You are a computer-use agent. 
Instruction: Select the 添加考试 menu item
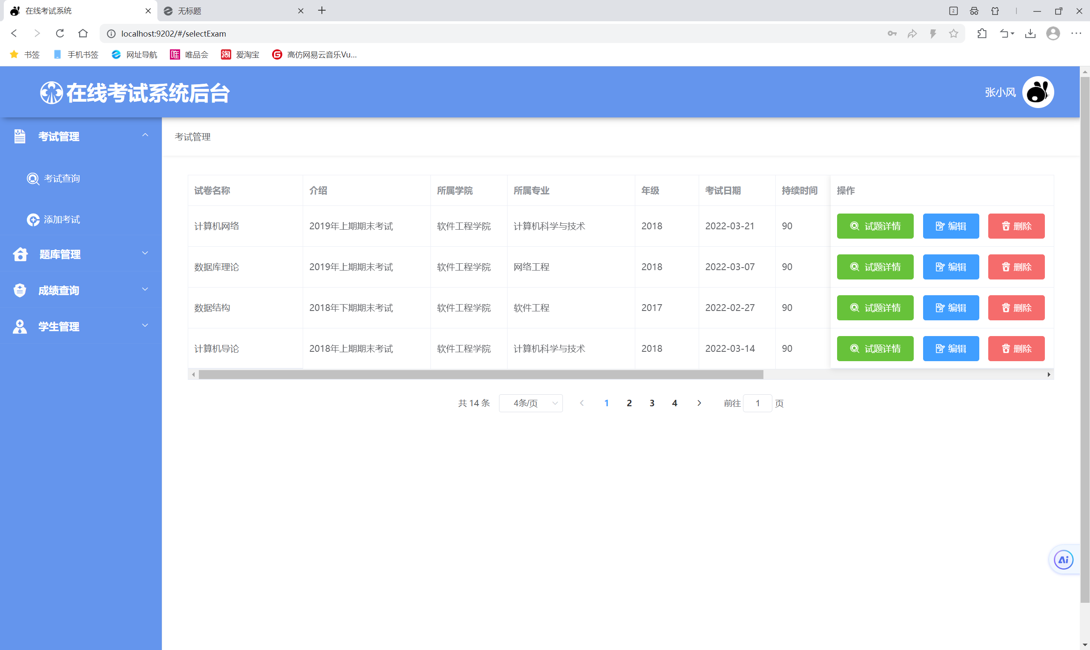[61, 220]
